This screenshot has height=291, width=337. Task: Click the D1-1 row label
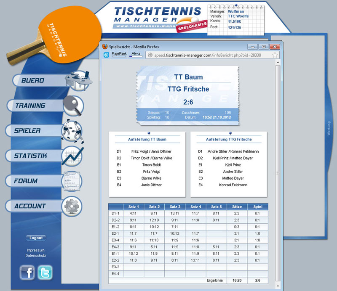(115, 213)
